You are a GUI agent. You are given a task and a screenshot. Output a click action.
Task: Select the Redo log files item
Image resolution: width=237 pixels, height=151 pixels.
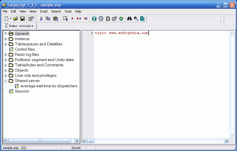click(x=27, y=55)
